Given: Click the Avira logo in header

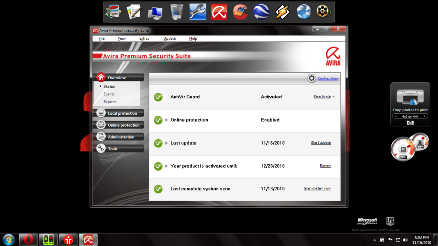Looking at the screenshot, I should coord(333,56).
